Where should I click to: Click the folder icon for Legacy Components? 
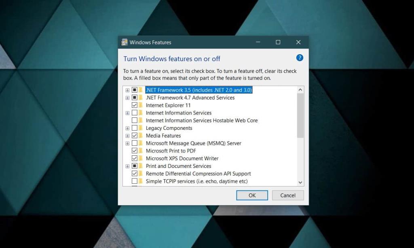[x=141, y=128]
